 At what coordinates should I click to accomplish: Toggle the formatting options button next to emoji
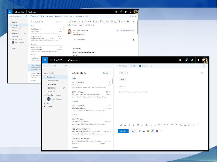[x=152, y=131]
